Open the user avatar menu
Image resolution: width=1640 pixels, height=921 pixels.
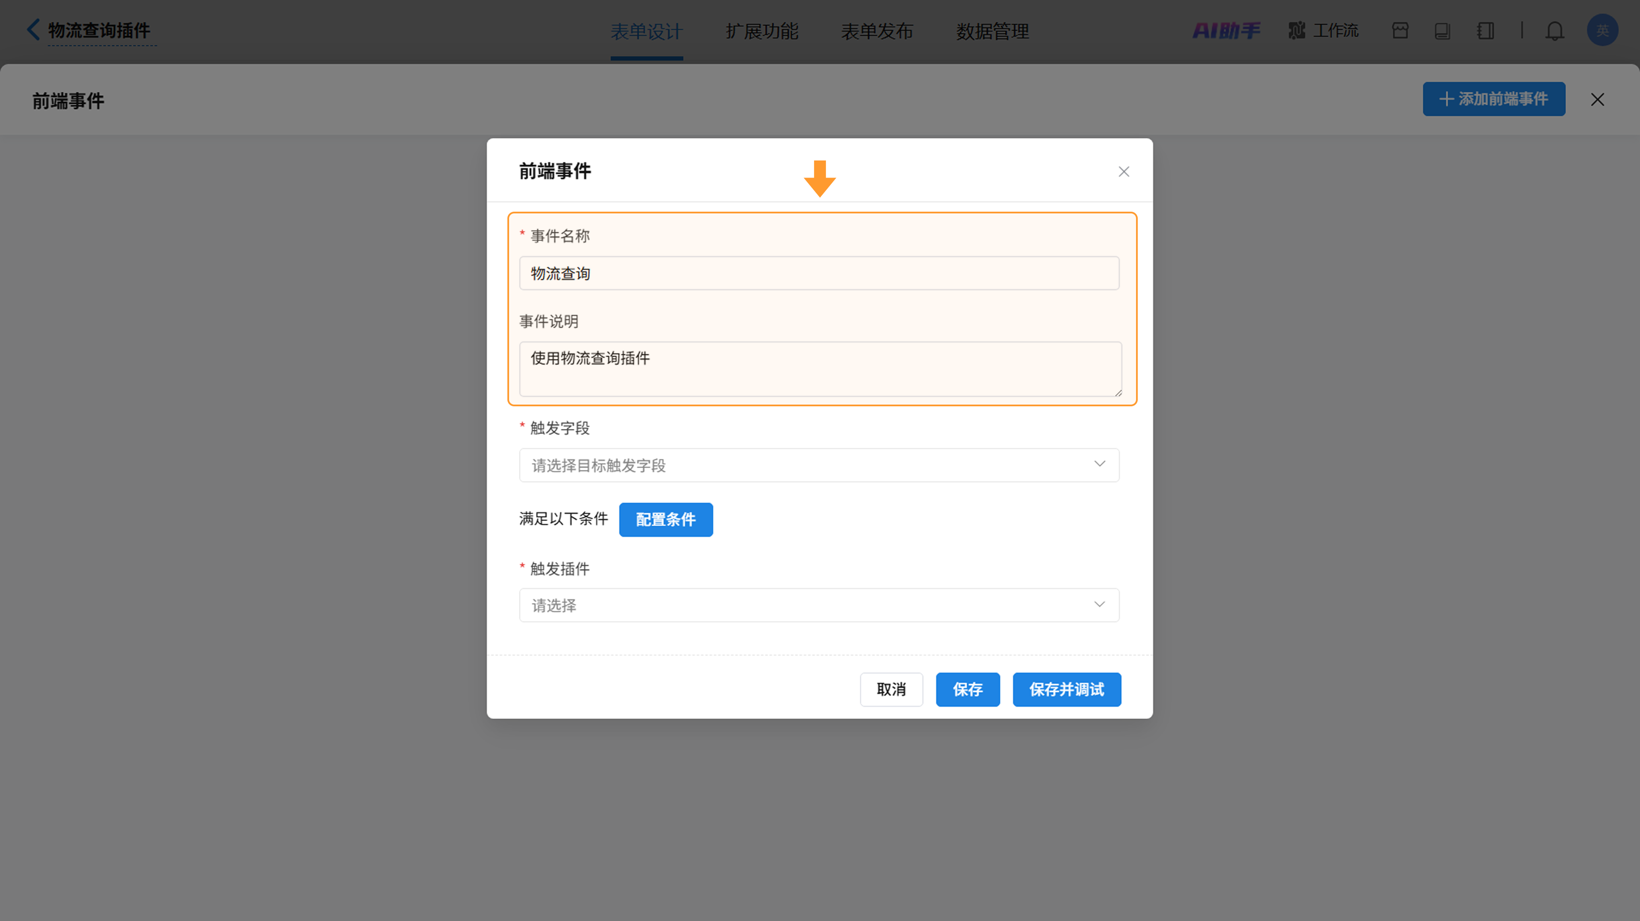click(1602, 30)
